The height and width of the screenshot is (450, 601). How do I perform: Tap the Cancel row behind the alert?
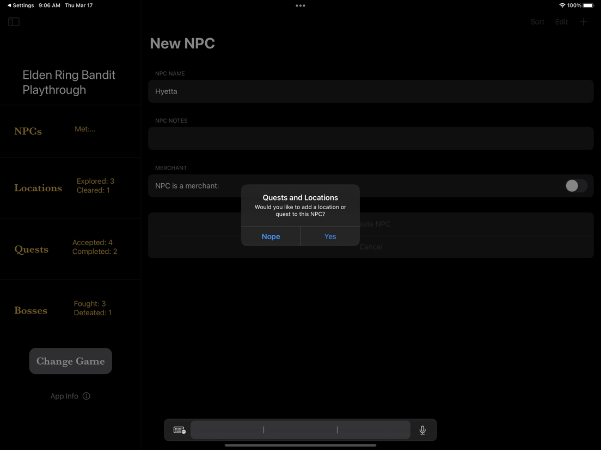point(371,247)
